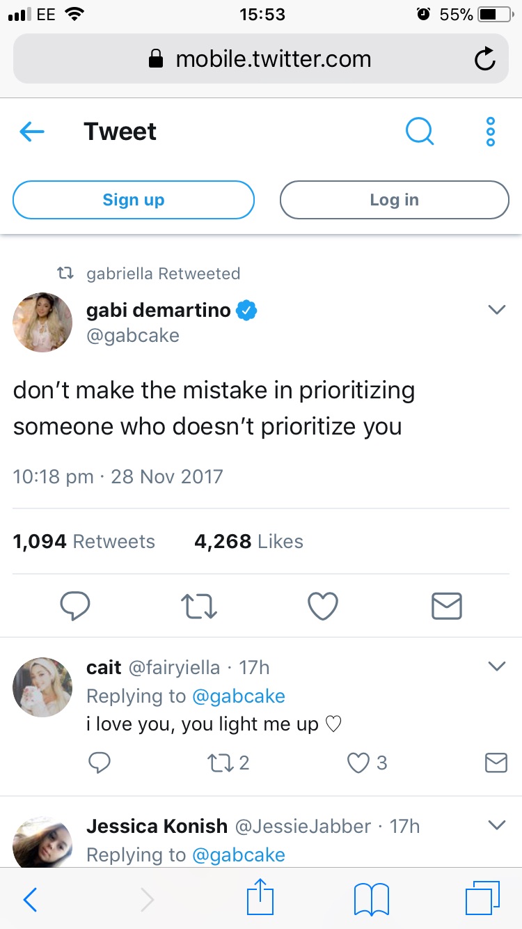Image resolution: width=522 pixels, height=929 pixels.
Task: Like gabi demartino's tweet with heart
Action: (323, 606)
